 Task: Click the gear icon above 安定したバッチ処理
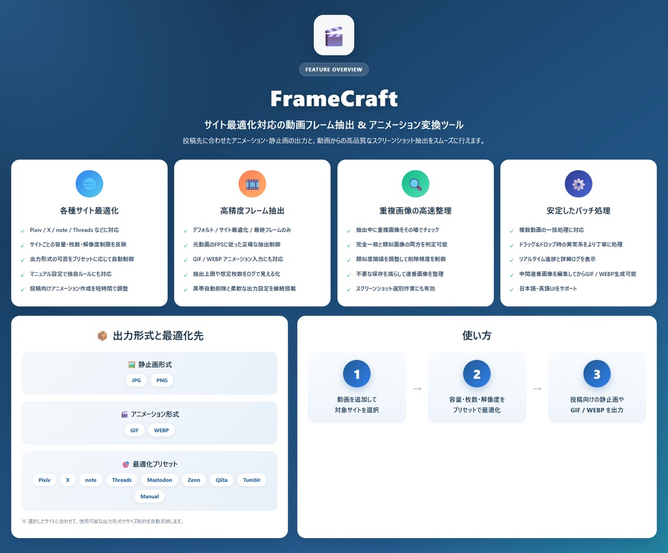coord(579,184)
